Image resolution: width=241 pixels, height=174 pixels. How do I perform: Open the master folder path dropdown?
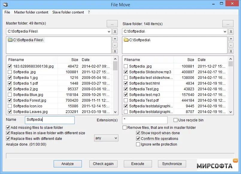coord(109,31)
